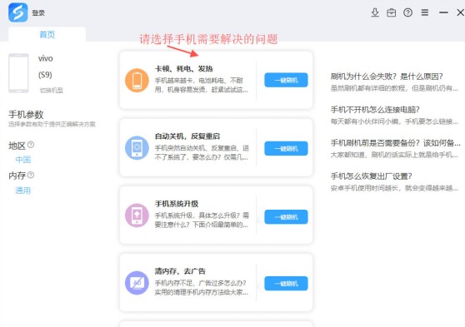The image size is (465, 327).
Task: Click the snippet starting 虽然刷机都有详细的教程
Action: click(x=394, y=88)
